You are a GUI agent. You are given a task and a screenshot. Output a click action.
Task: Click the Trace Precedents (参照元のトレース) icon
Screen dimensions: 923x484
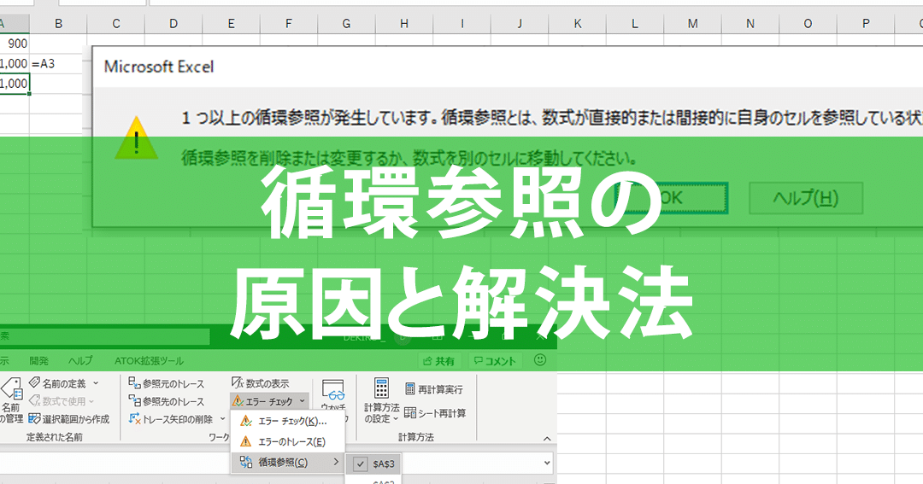[134, 384]
